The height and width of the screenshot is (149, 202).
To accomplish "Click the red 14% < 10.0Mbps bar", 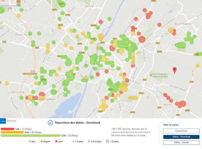I will pyautogui.click(x=7, y=129).
